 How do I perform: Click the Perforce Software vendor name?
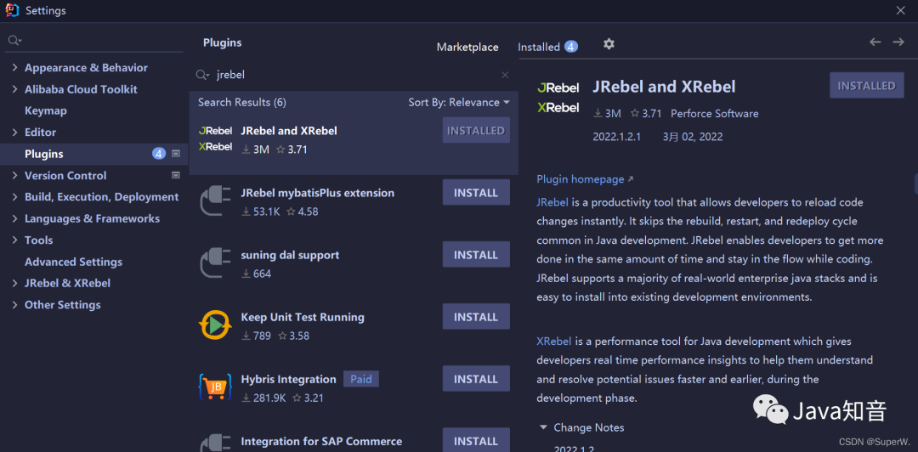click(714, 114)
